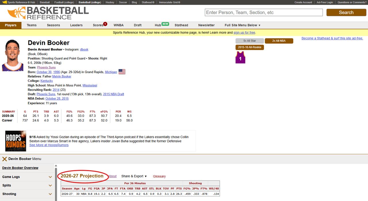Open the Phoenix Suns team link
Image resolution: width=368 pixels, height=201 pixels.
pyautogui.click(x=46, y=67)
